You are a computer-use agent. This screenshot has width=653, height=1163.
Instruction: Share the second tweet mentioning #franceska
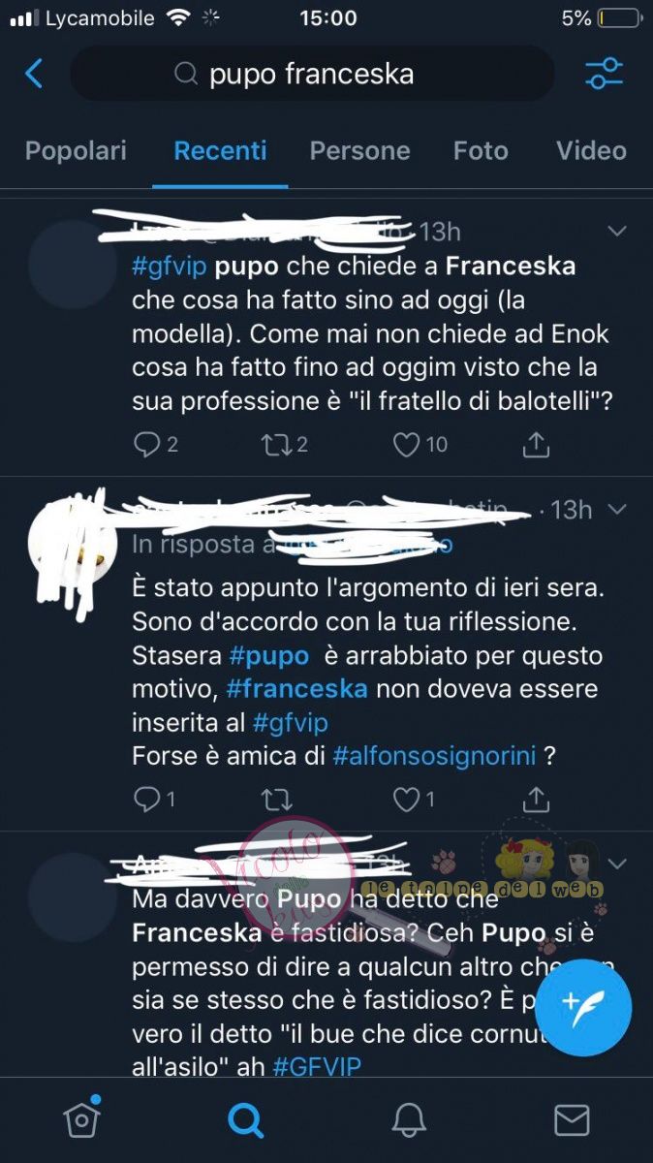tap(536, 800)
